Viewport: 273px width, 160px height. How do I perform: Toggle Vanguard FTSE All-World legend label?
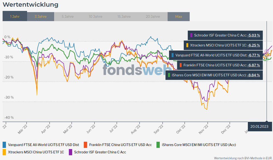click(x=43, y=145)
